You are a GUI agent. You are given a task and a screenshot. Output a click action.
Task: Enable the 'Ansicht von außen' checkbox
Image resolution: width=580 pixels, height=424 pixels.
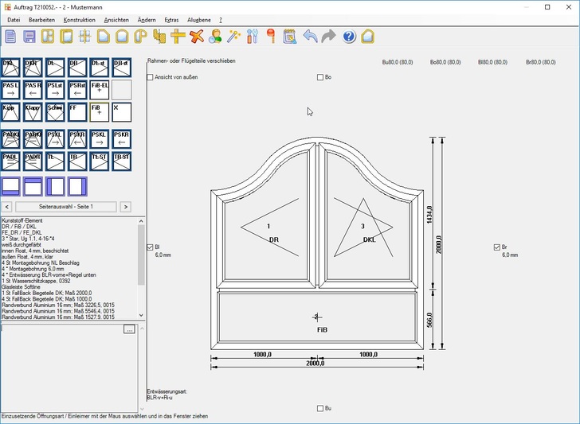[x=151, y=77]
